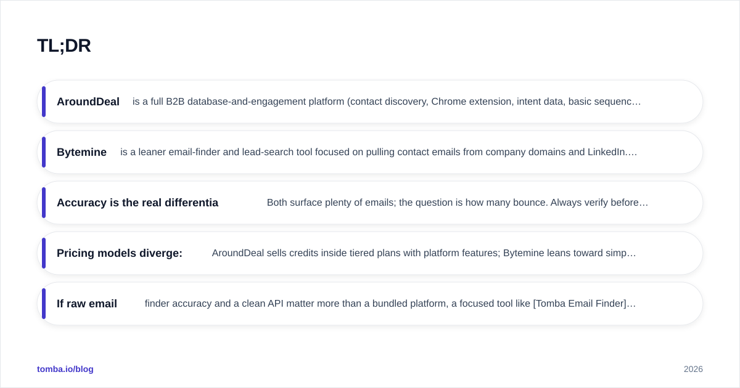Click the bold Bytemine label
The width and height of the screenshot is (740, 388).
[81, 152]
